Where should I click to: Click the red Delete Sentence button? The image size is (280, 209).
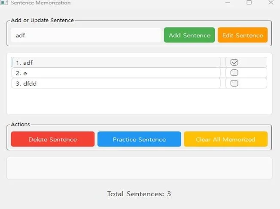pyautogui.click(x=53, y=139)
